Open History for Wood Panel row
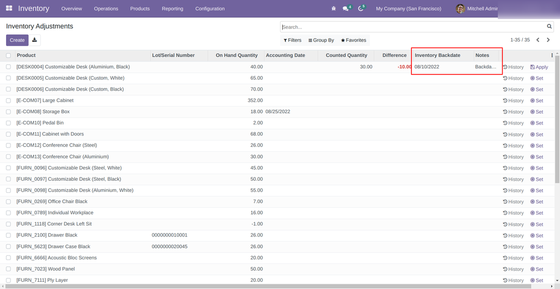The image size is (560, 289). pos(513,269)
